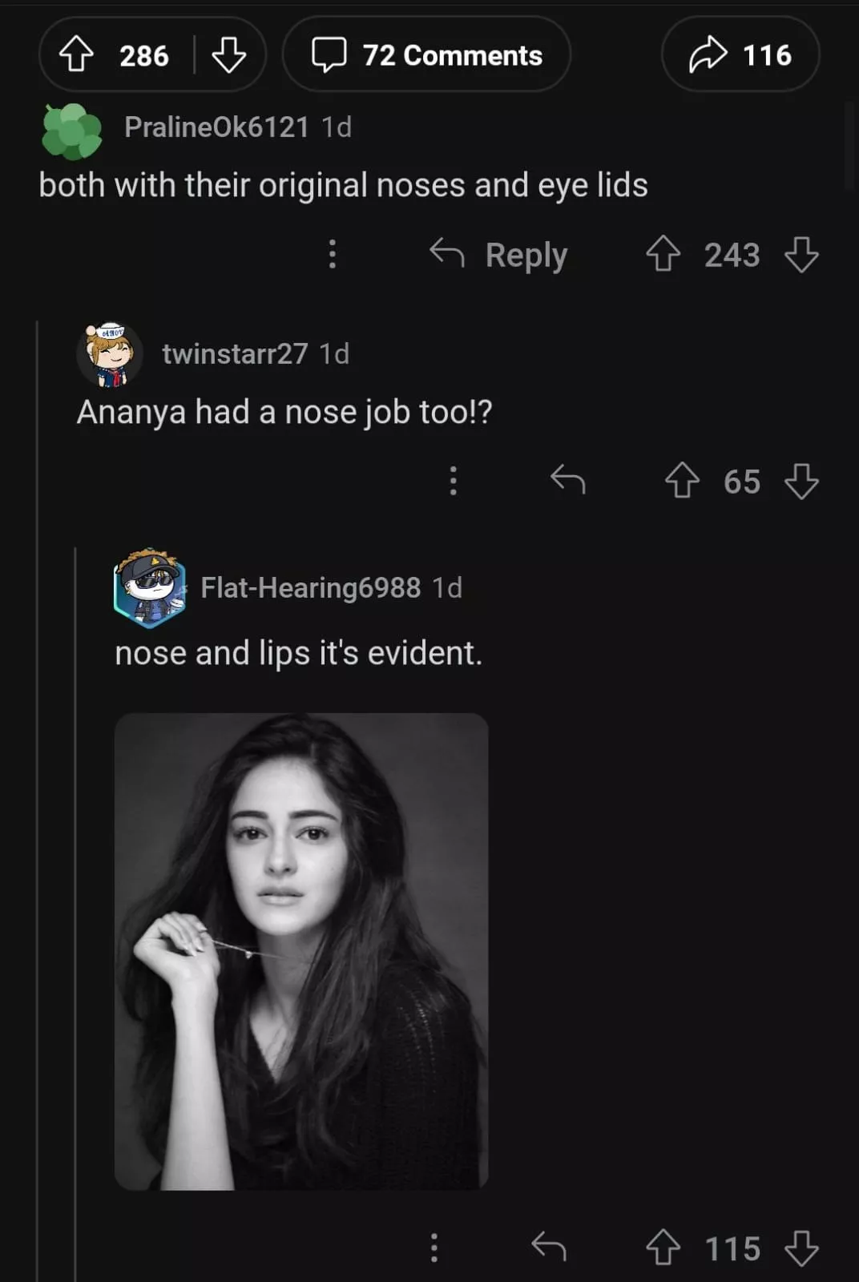Open PralineOk6121's user profile
This screenshot has width=859, height=1282.
pyautogui.click(x=216, y=127)
